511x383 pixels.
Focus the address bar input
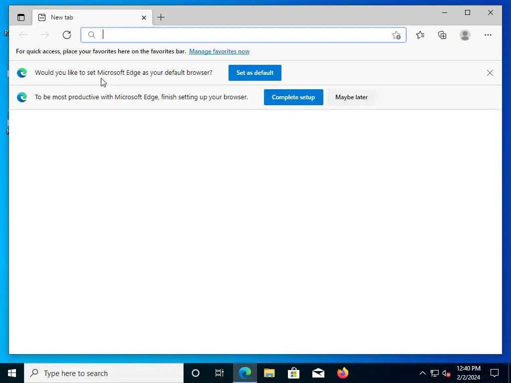tap(244, 35)
